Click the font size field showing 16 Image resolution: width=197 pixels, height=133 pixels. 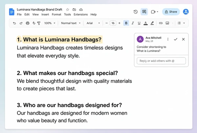point(113,23)
